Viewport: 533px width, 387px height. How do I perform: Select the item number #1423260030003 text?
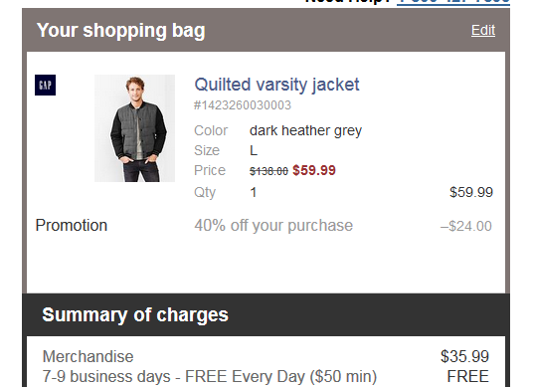(x=243, y=105)
